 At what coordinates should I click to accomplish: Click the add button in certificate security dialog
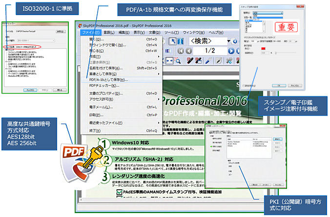point(277,139)
